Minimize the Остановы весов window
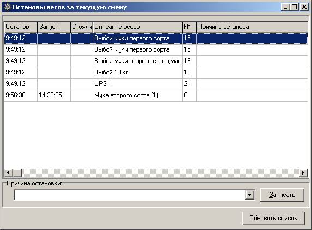The image size is (312, 230). (285, 7)
